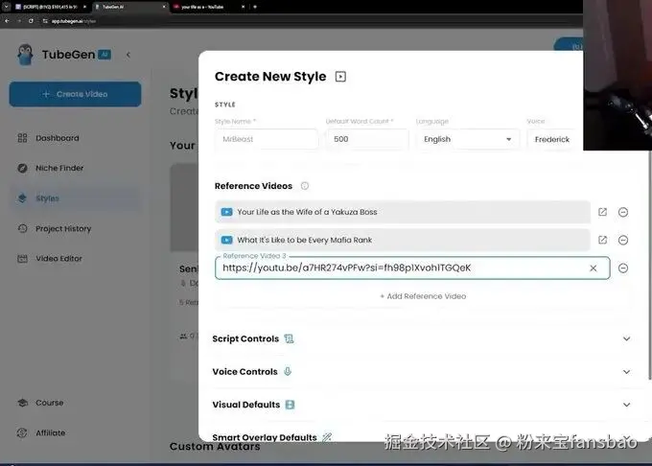Screen dimensions: 652x466
Task: Clear the Reference Video 3 URL
Action: (594, 268)
